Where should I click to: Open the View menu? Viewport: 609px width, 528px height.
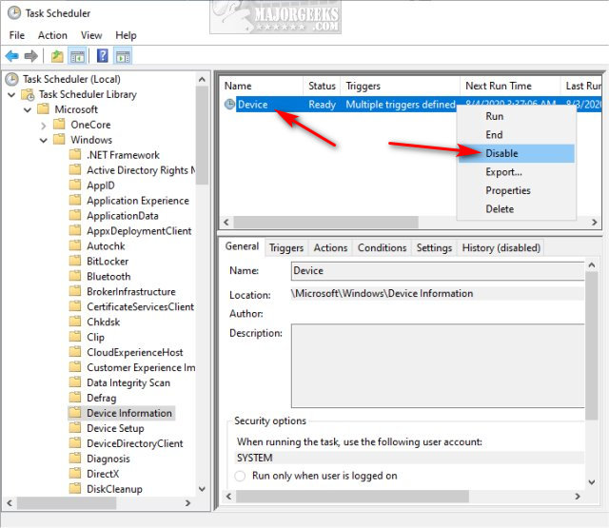(91, 35)
